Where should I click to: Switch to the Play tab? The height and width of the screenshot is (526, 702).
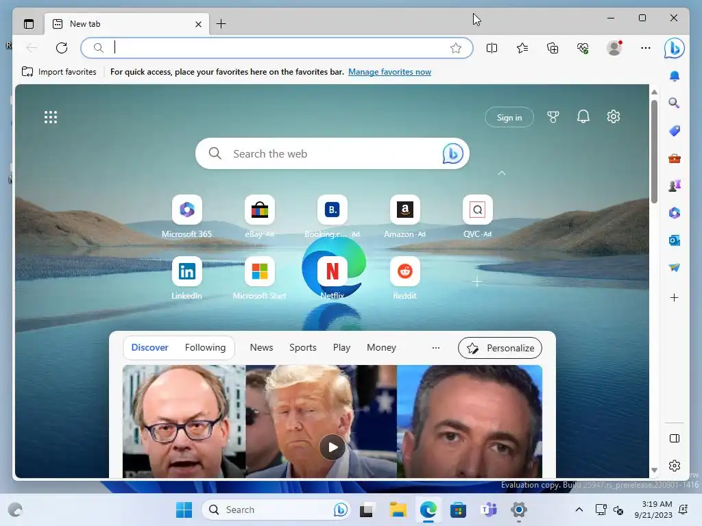341,347
